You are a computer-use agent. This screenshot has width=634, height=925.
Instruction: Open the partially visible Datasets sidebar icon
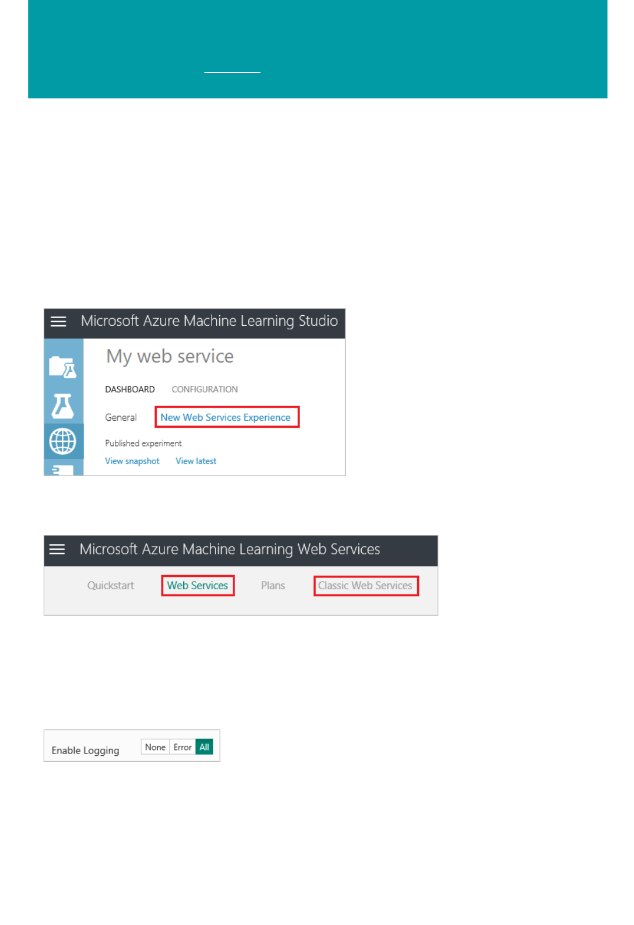(x=63, y=470)
